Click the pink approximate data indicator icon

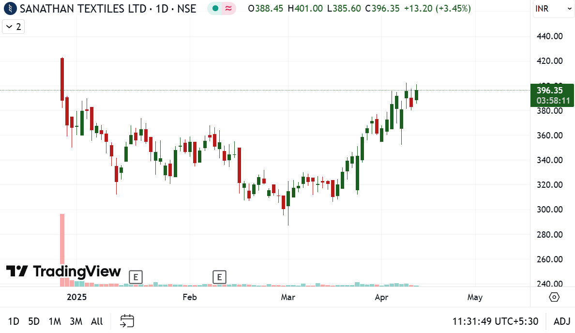[x=228, y=8]
